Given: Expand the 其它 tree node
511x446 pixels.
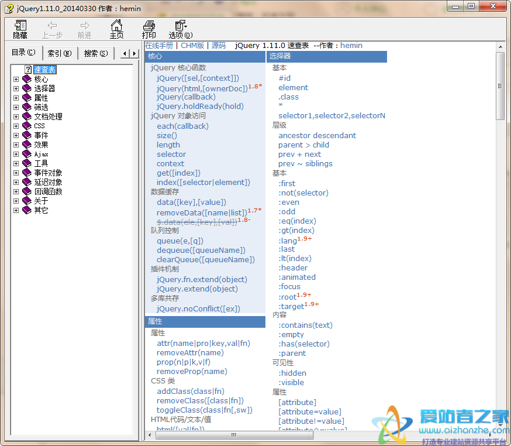Looking at the screenshot, I should (16, 211).
